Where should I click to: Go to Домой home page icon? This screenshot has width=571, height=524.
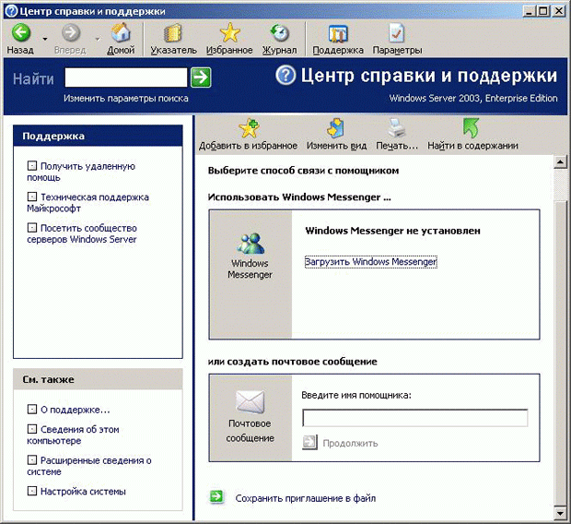[121, 32]
